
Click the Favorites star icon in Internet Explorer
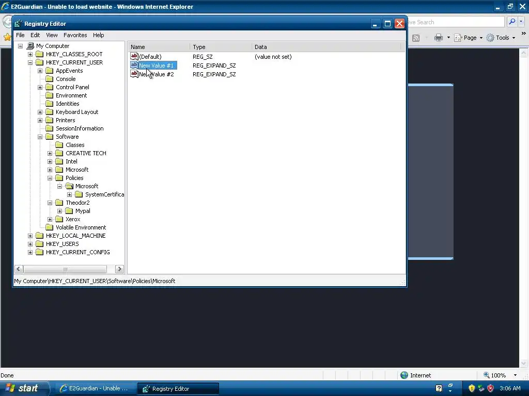[7, 37]
